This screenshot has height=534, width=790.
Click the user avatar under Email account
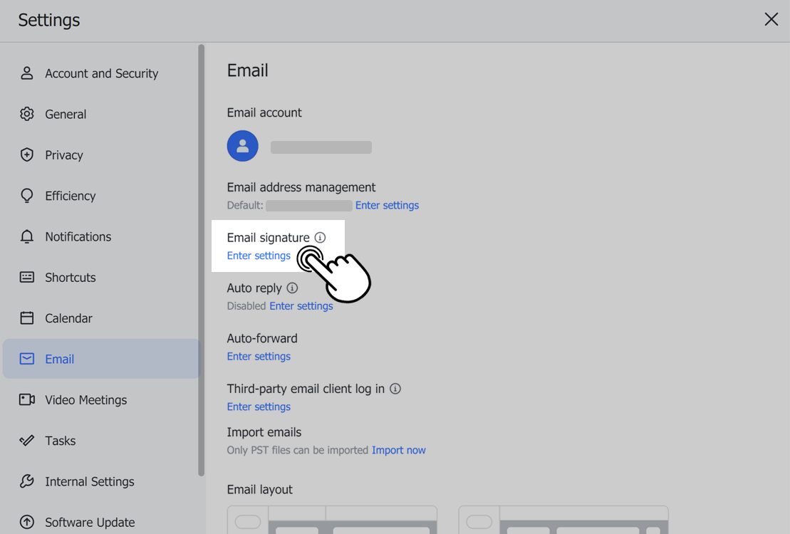pyautogui.click(x=242, y=145)
